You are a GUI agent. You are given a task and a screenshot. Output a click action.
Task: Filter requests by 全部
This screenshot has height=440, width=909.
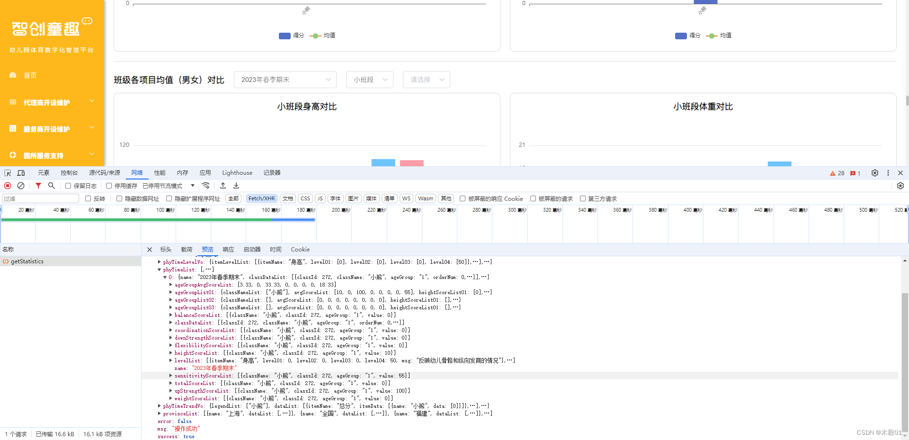[233, 198]
